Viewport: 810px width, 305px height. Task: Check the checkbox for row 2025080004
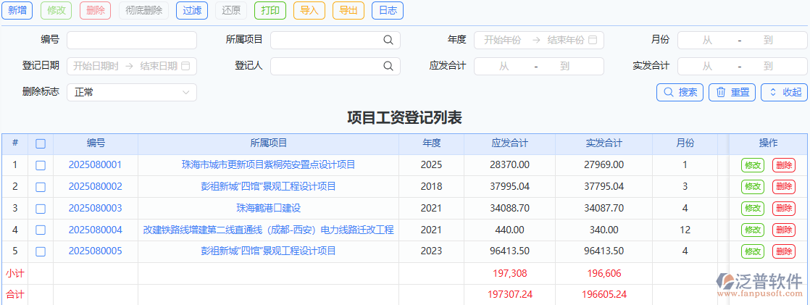(x=41, y=230)
